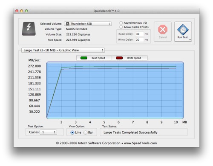
Task: Click the Write Delay input field
Action: [139, 39]
